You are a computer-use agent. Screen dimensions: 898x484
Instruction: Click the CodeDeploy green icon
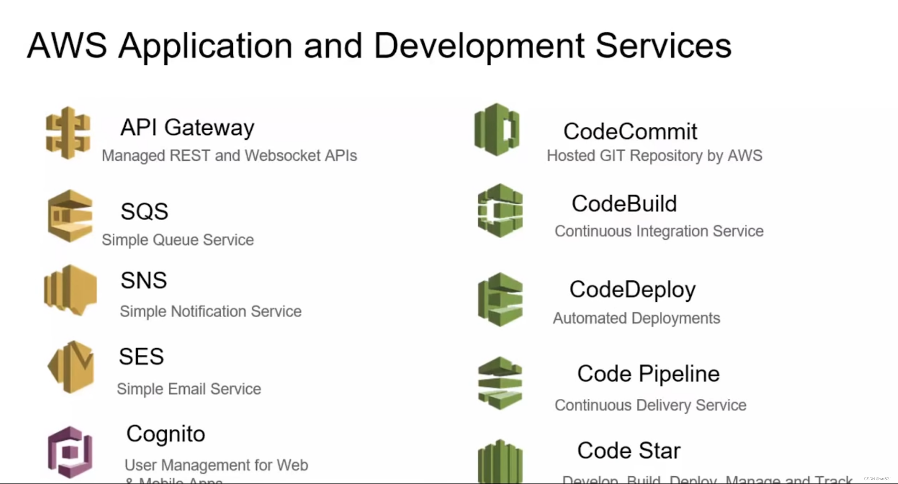500,299
